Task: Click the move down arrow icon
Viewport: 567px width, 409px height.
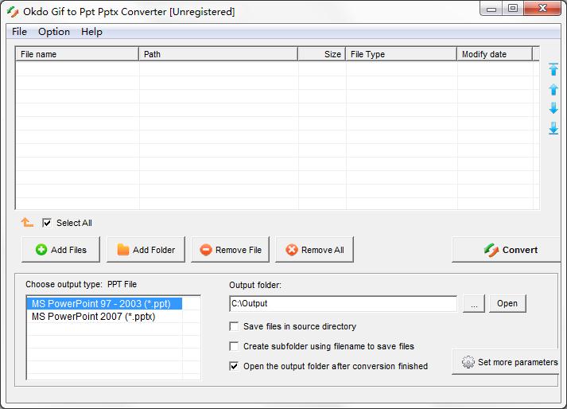Action: point(553,108)
